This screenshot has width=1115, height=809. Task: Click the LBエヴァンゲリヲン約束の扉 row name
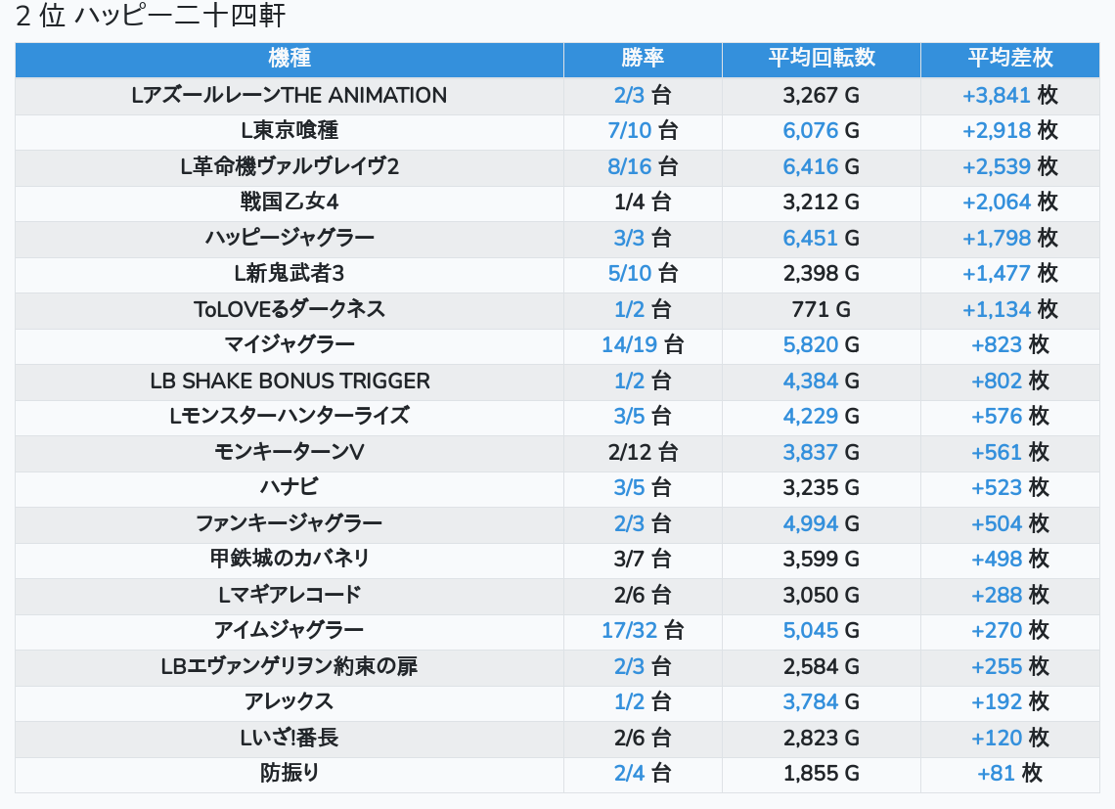click(290, 667)
